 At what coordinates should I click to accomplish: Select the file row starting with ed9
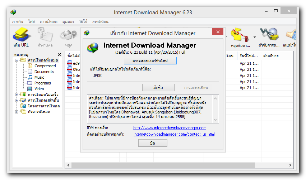click(x=74, y=63)
